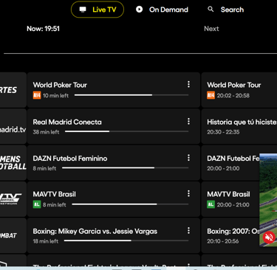Play Real Madrid Conecta airing now

[x=114, y=126]
